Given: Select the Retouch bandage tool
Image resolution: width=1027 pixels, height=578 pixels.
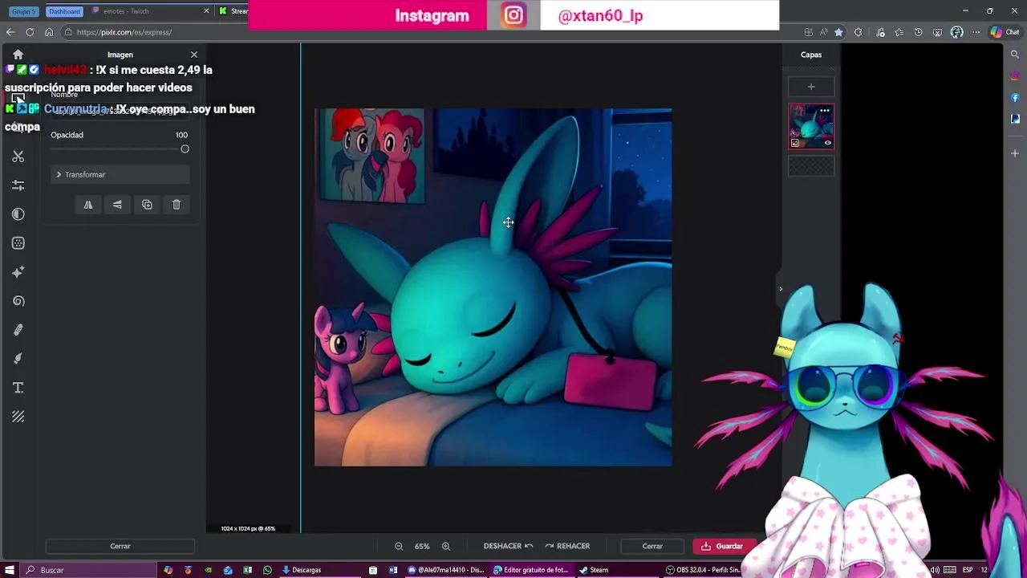Looking at the screenshot, I should pyautogui.click(x=18, y=330).
